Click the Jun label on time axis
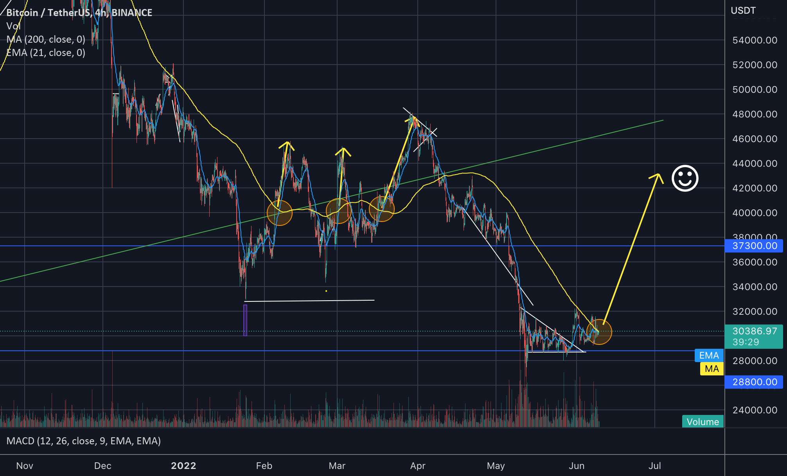The image size is (787, 476). pos(577,466)
